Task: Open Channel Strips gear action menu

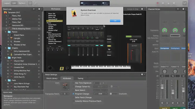Action: pos(184,9)
